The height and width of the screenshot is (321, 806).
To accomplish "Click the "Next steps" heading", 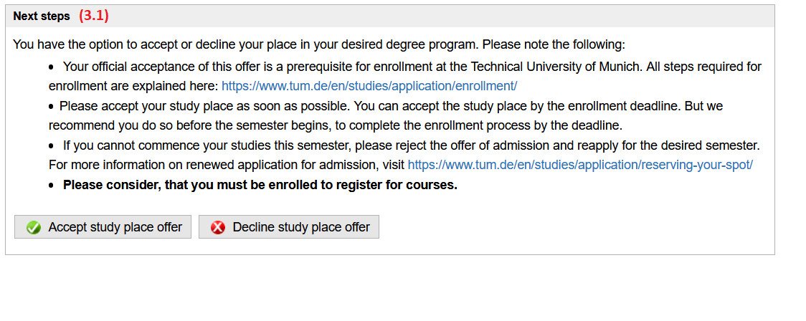I will tap(42, 16).
